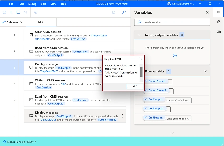The width and height of the screenshot is (224, 146).
Task: Select the ButtonPressed2 flow variable
Action: (x=157, y=90)
